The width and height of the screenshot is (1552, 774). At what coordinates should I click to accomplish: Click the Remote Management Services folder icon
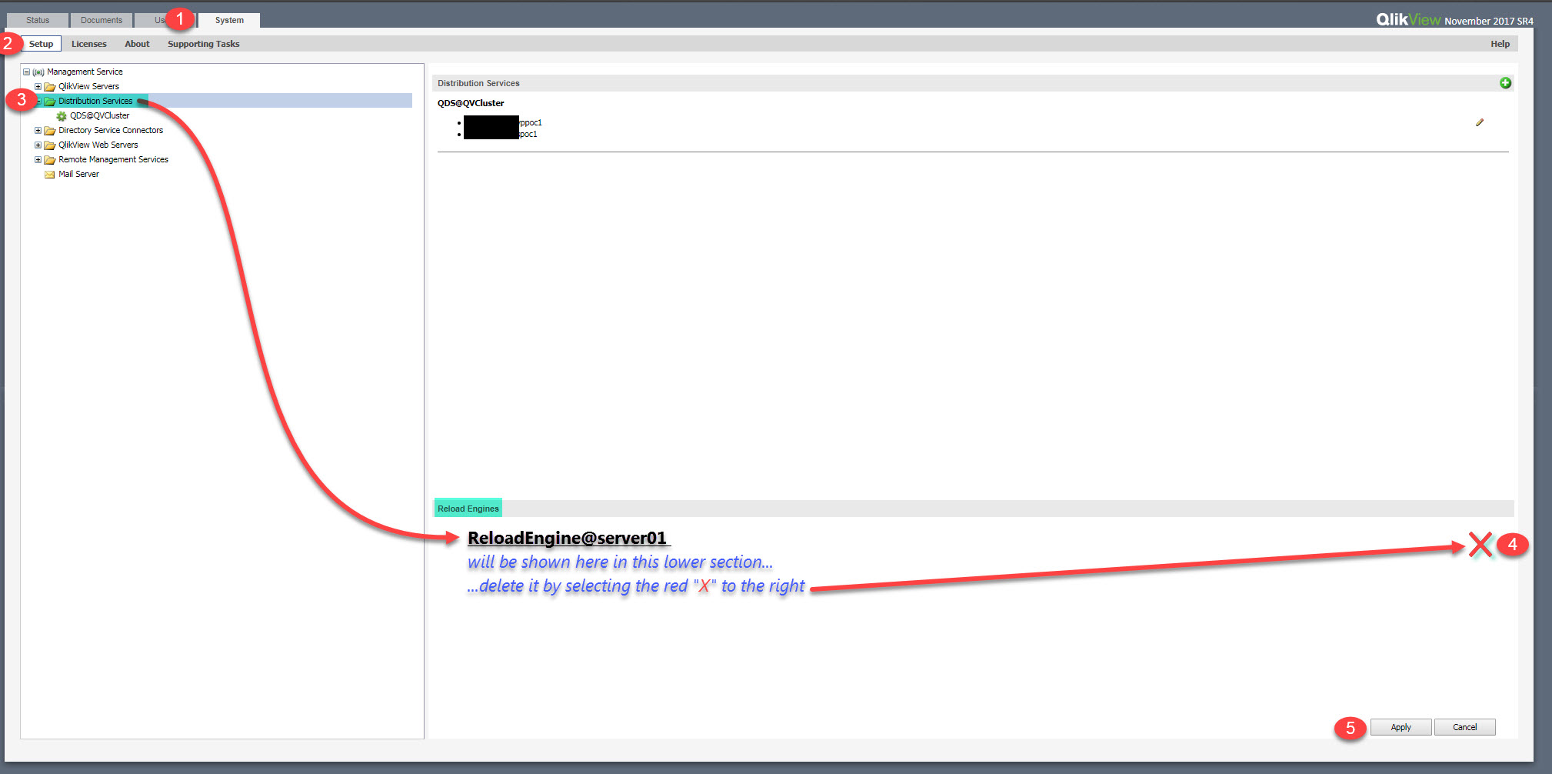pos(50,160)
